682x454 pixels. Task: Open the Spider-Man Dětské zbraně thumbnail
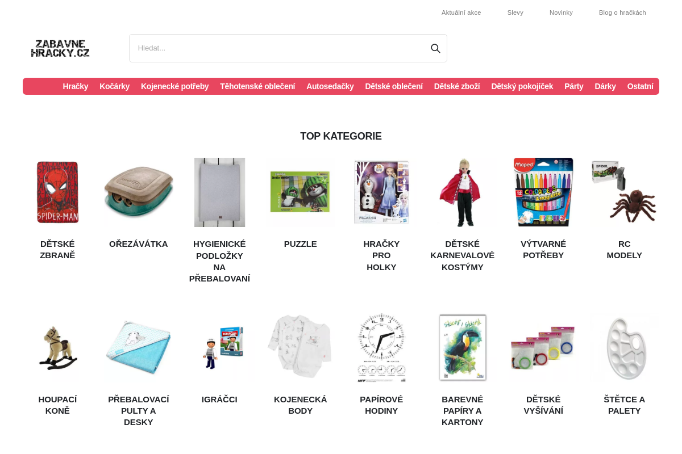tap(57, 192)
